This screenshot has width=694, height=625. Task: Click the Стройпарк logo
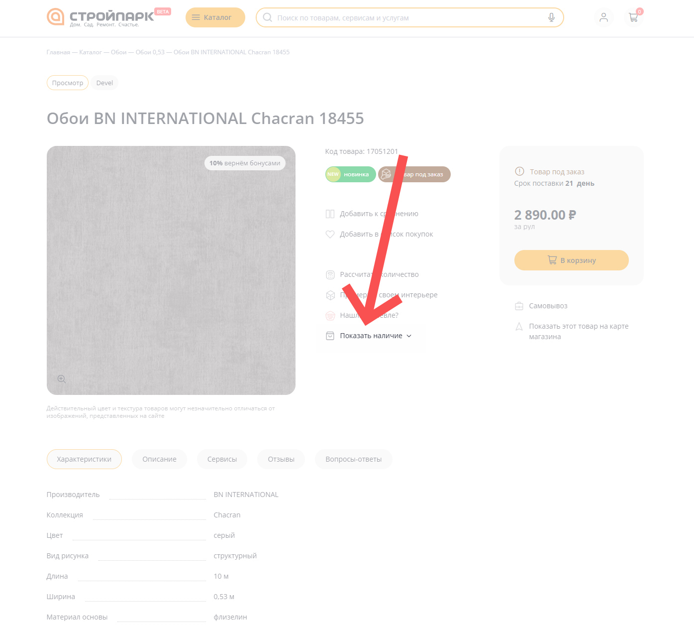tap(100, 17)
